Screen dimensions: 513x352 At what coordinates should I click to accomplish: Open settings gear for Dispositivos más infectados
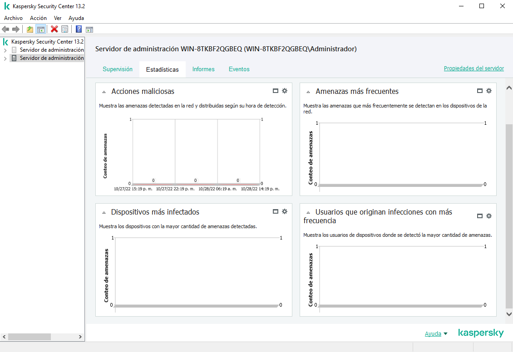pos(285,211)
